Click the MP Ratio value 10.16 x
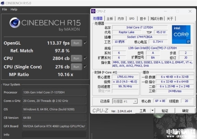197x139 pixels. pyautogui.click(x=65, y=74)
